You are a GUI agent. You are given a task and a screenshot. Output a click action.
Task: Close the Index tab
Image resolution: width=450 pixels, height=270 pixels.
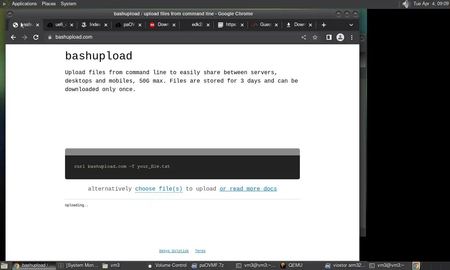[x=106, y=25]
